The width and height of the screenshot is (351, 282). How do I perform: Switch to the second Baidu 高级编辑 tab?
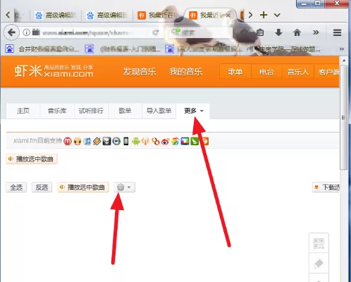click(107, 16)
